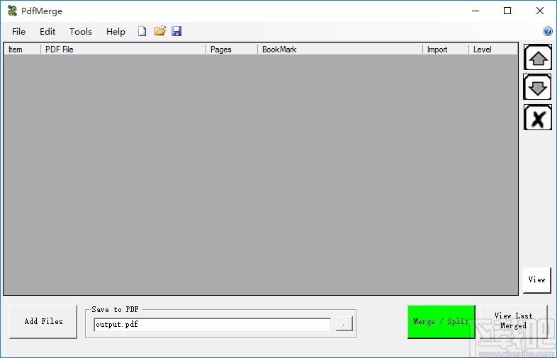Minimize the PdfMerge window
Image resolution: width=557 pixels, height=358 pixels.
[476, 11]
